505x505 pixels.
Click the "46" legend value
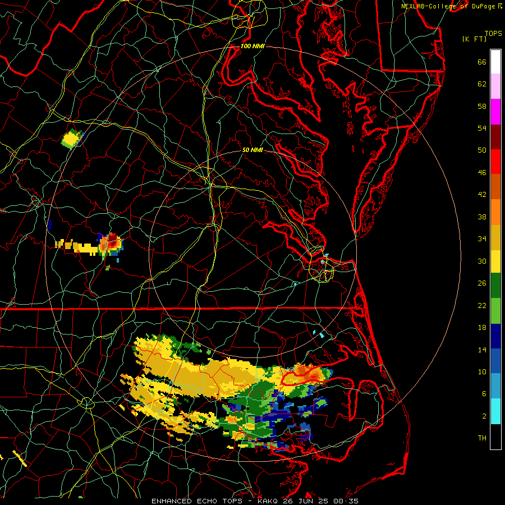(x=482, y=173)
